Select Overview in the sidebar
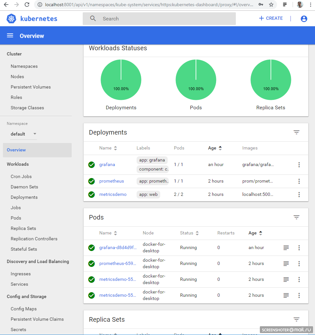Screen dimensions: 315x335 [37, 150]
